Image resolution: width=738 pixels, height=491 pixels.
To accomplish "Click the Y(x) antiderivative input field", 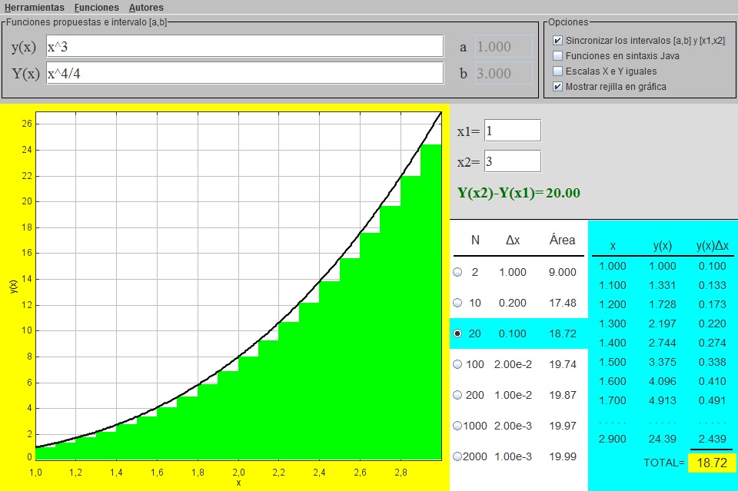I will point(244,73).
